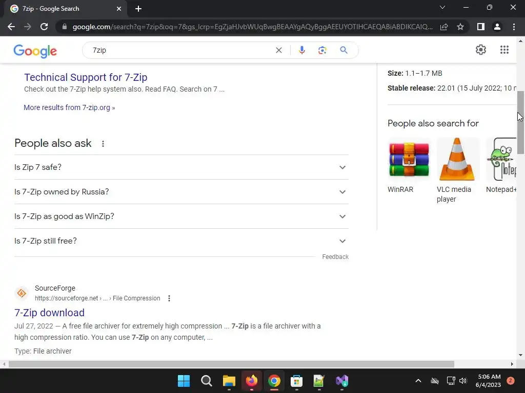
Task: Open the Chrome three-dot menu
Action: point(514,27)
